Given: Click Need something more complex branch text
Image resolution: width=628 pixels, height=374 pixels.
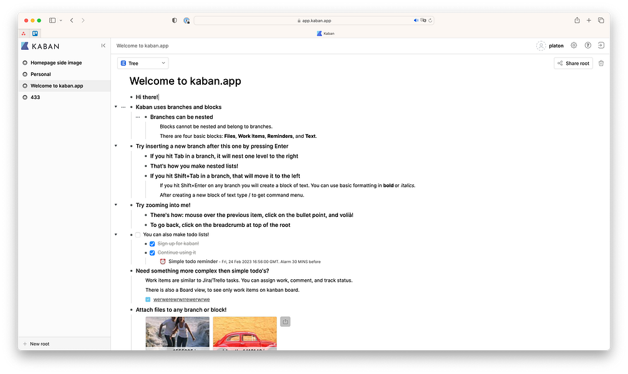Looking at the screenshot, I should click(202, 271).
